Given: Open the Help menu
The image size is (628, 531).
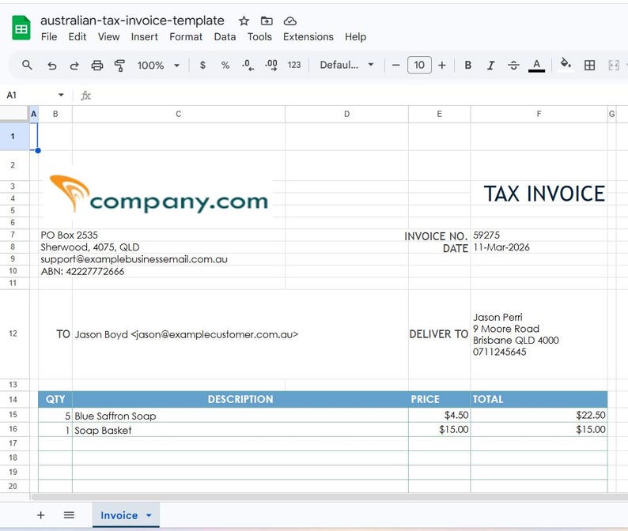Looking at the screenshot, I should [x=355, y=37].
